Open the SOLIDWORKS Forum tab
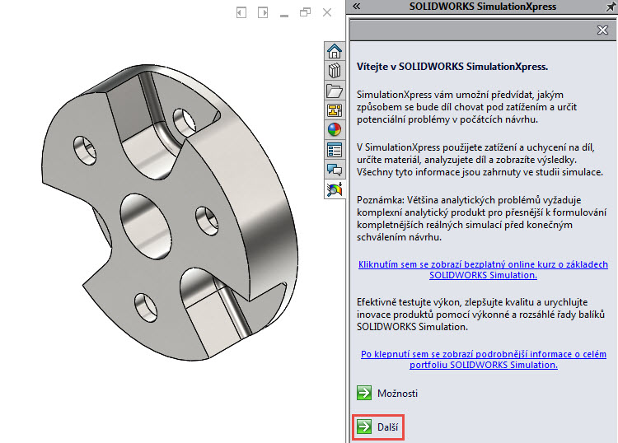 (335, 170)
